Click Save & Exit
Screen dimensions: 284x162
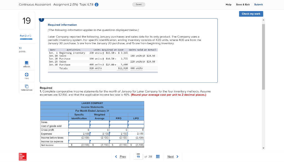point(242,4)
